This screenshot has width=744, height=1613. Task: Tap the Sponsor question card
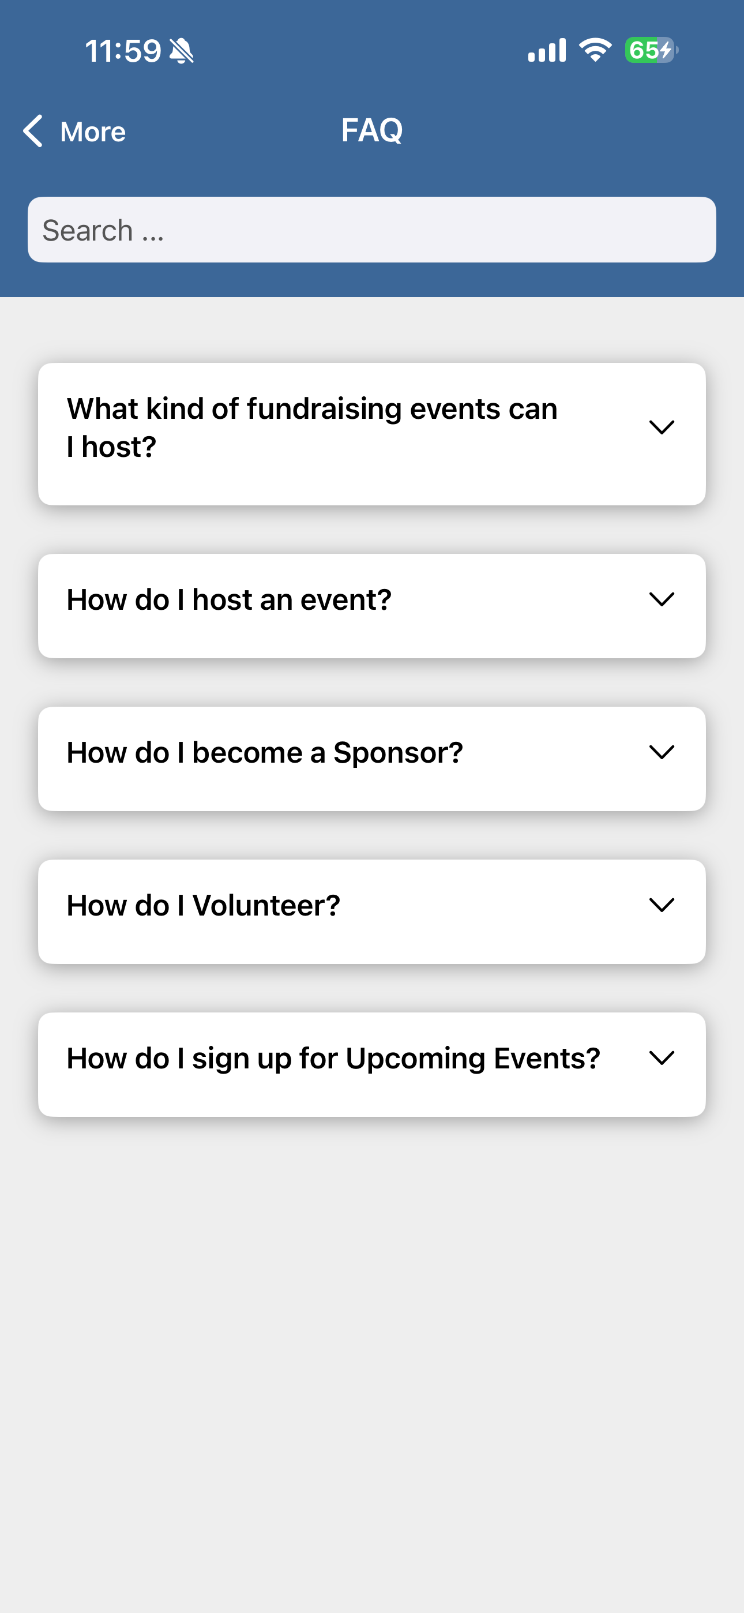(372, 759)
